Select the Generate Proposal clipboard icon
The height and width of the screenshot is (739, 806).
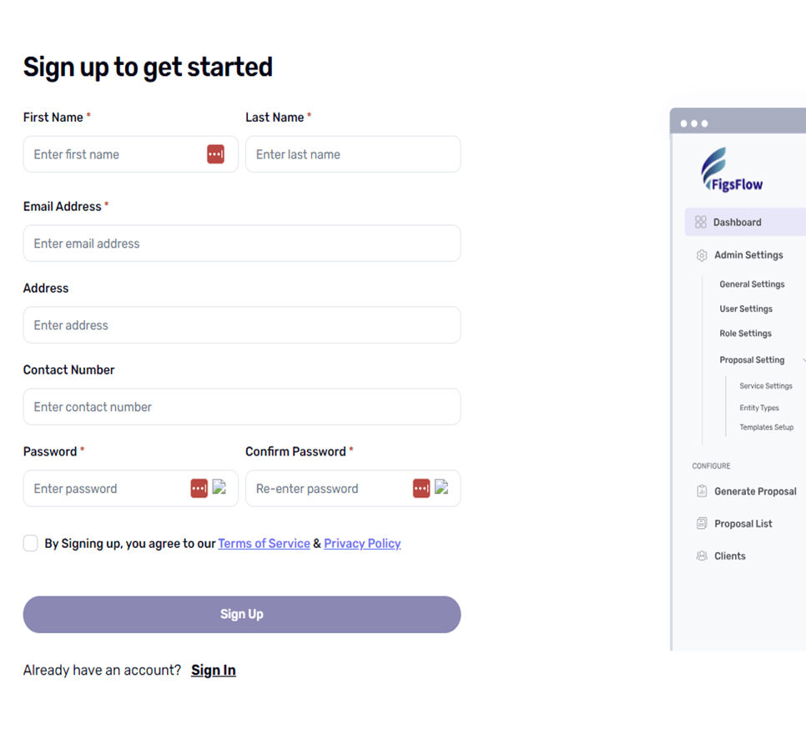coord(702,491)
